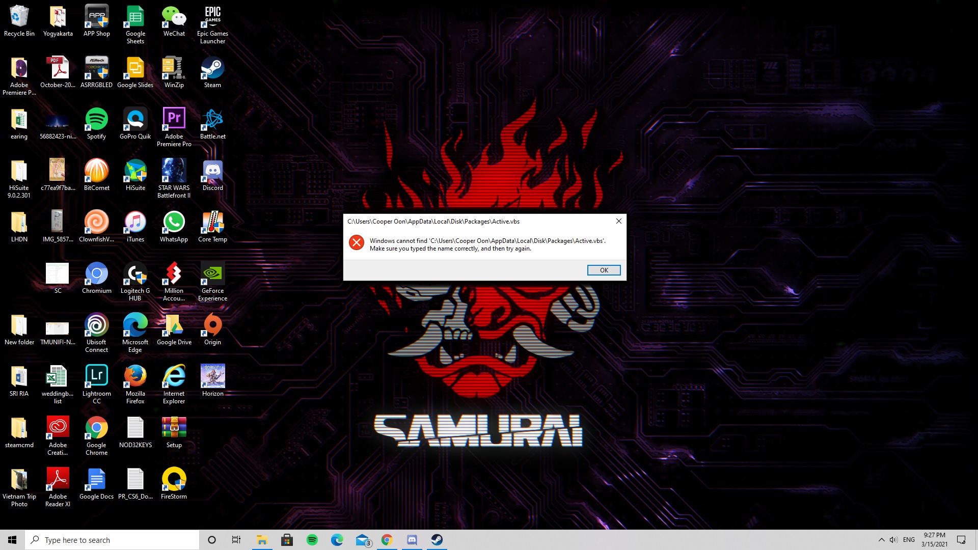
Task: Select the HiSuite globe shortcut
Action: (135, 176)
